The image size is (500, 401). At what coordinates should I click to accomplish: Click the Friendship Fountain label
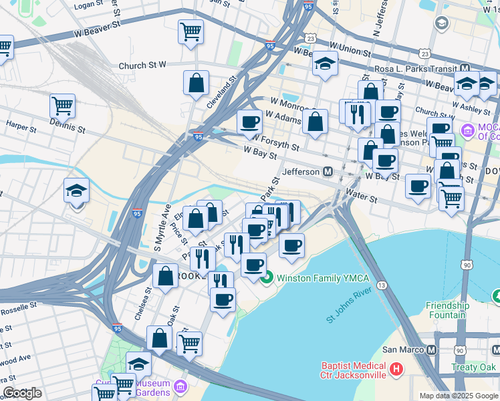click(447, 310)
